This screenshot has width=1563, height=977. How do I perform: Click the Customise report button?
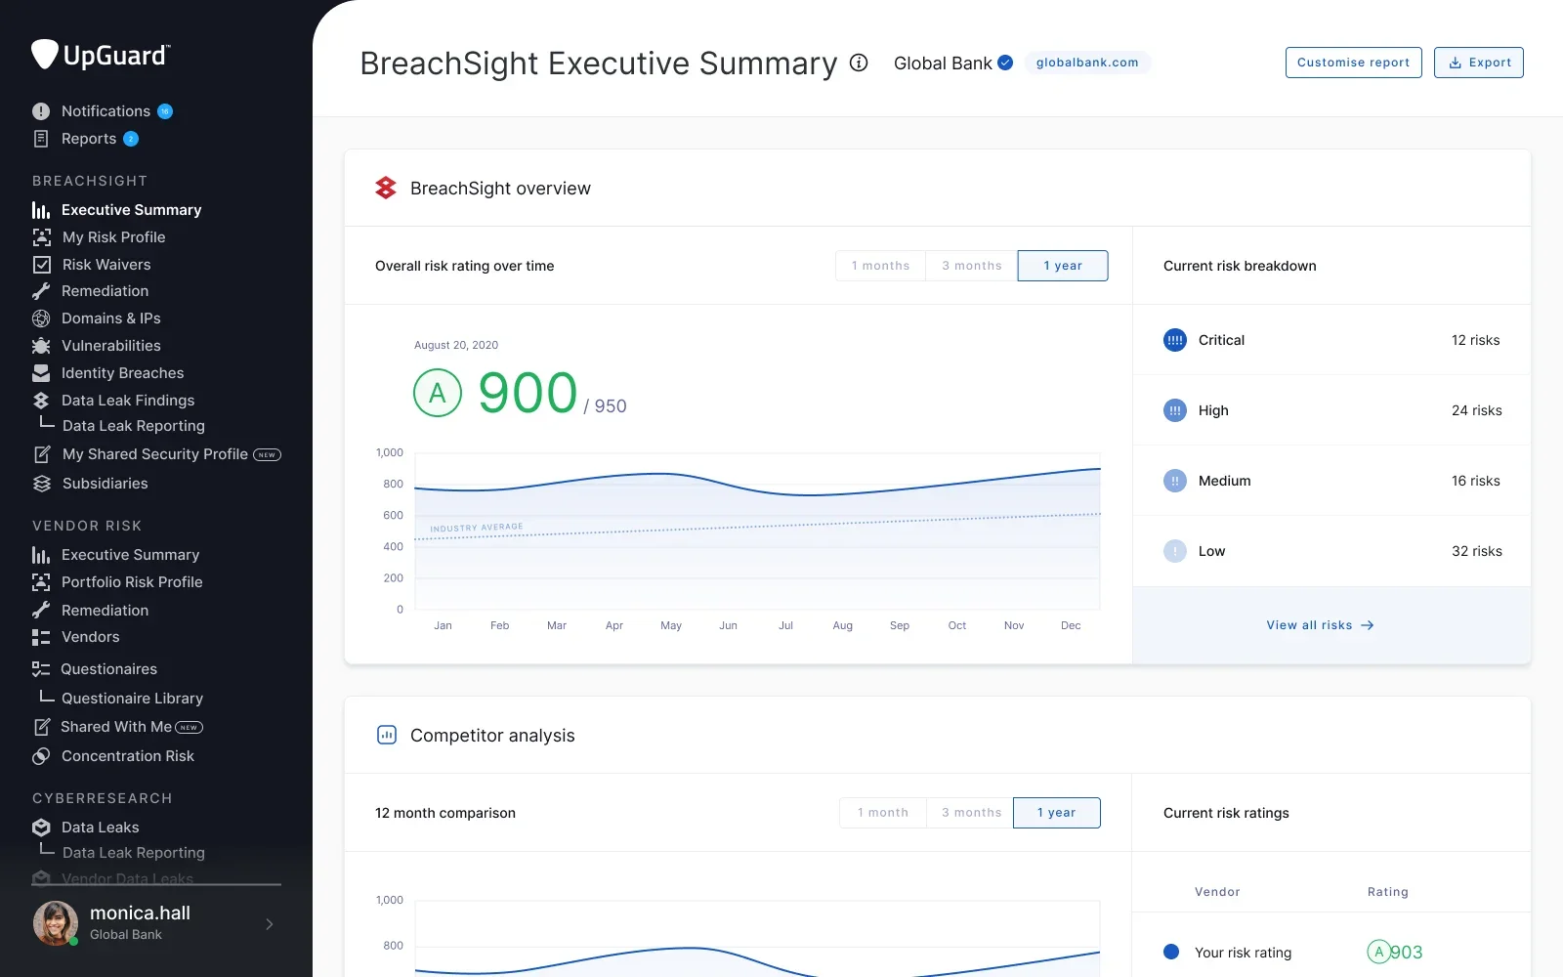pos(1353,63)
